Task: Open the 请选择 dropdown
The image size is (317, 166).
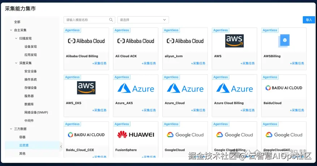Action: tap(143, 20)
